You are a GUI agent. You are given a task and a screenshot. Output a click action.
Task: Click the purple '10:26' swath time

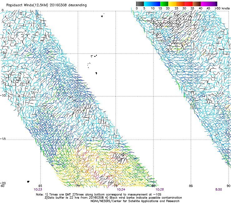160,190
